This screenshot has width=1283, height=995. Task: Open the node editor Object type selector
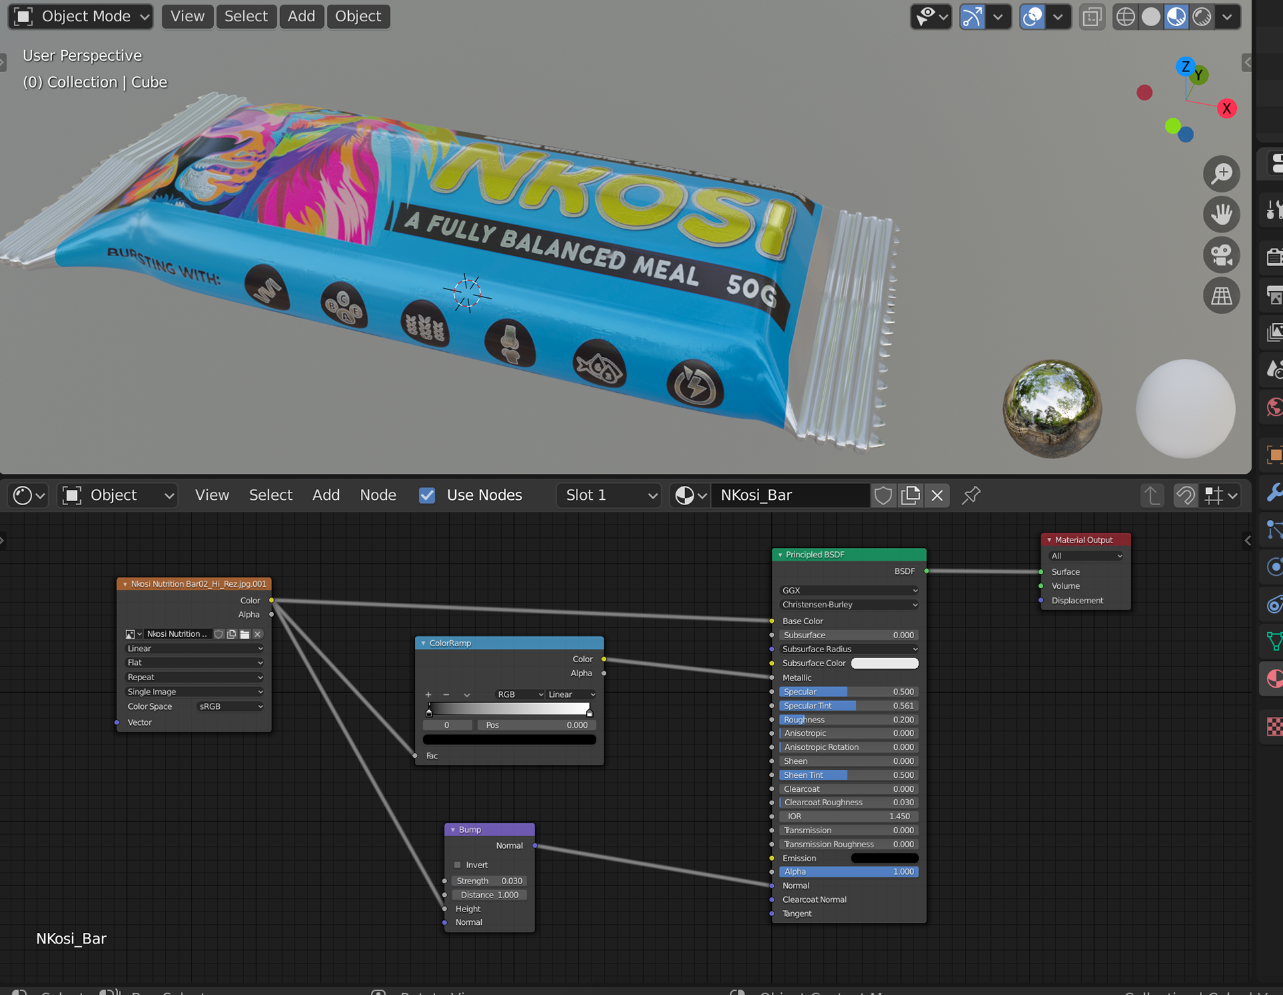pyautogui.click(x=118, y=495)
